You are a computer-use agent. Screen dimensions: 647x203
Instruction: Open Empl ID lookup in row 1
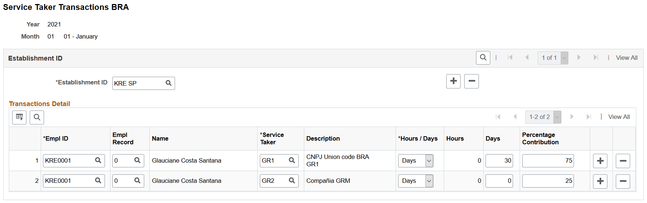pos(98,160)
